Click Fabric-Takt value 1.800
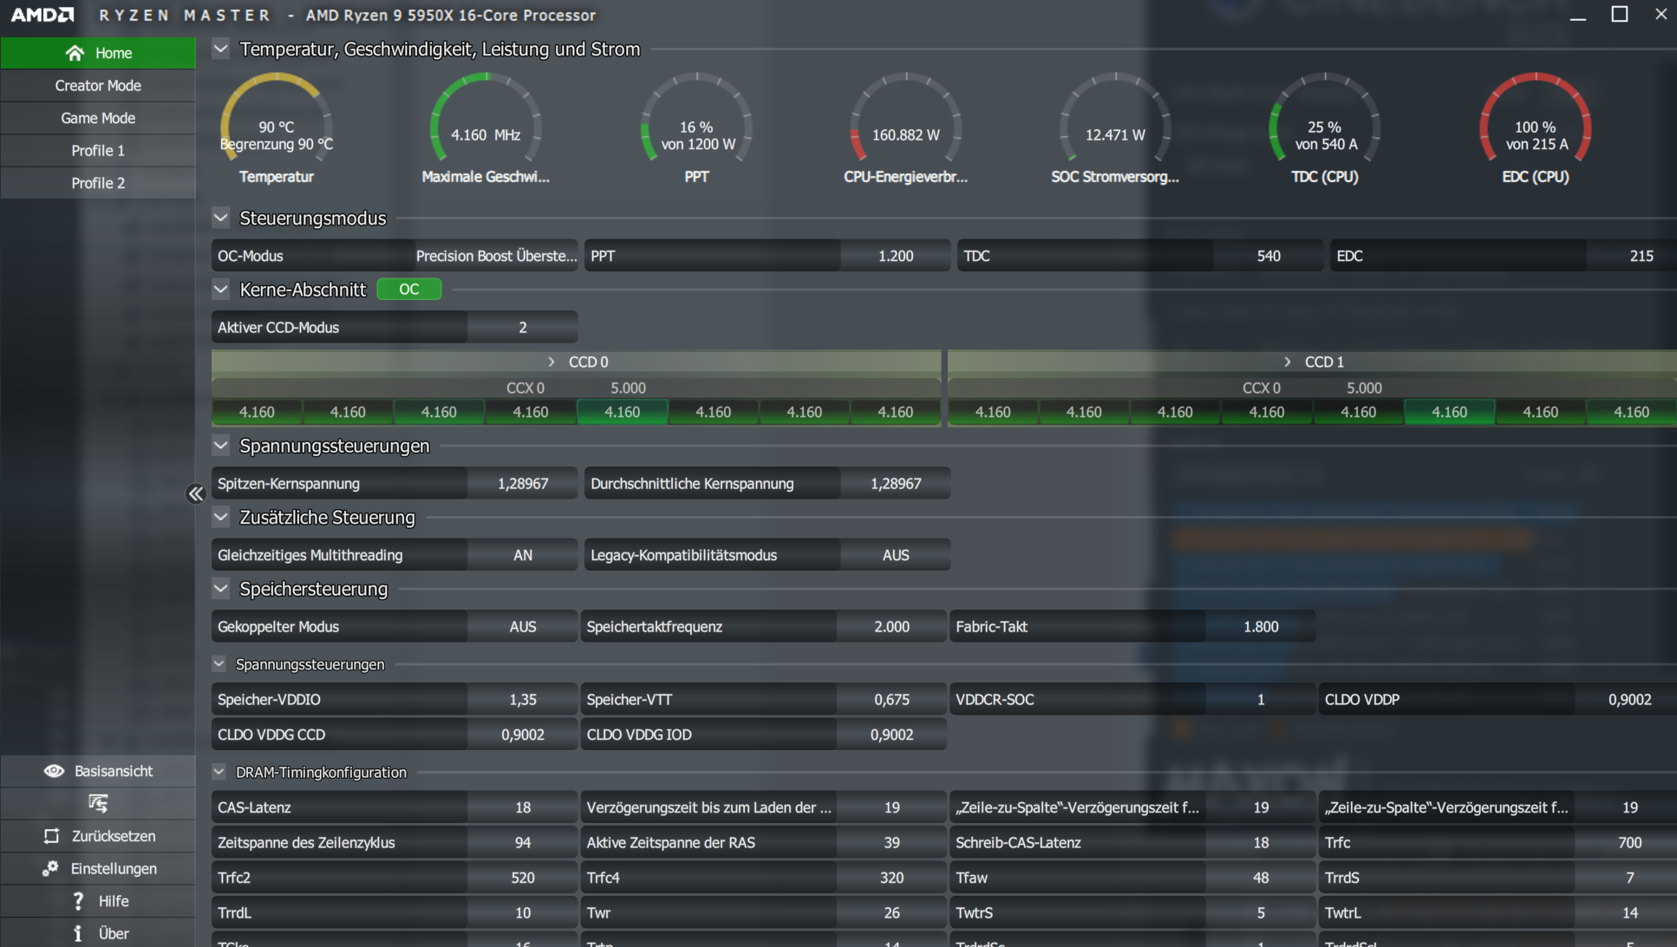Viewport: 1677px width, 947px height. click(1261, 627)
